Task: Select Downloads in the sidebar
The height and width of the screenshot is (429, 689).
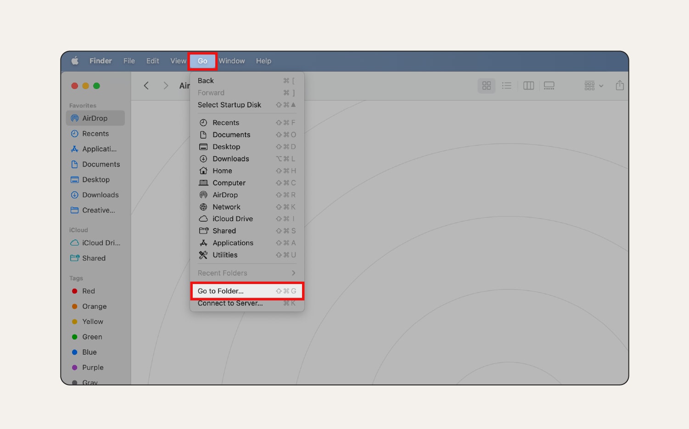Action: point(100,195)
